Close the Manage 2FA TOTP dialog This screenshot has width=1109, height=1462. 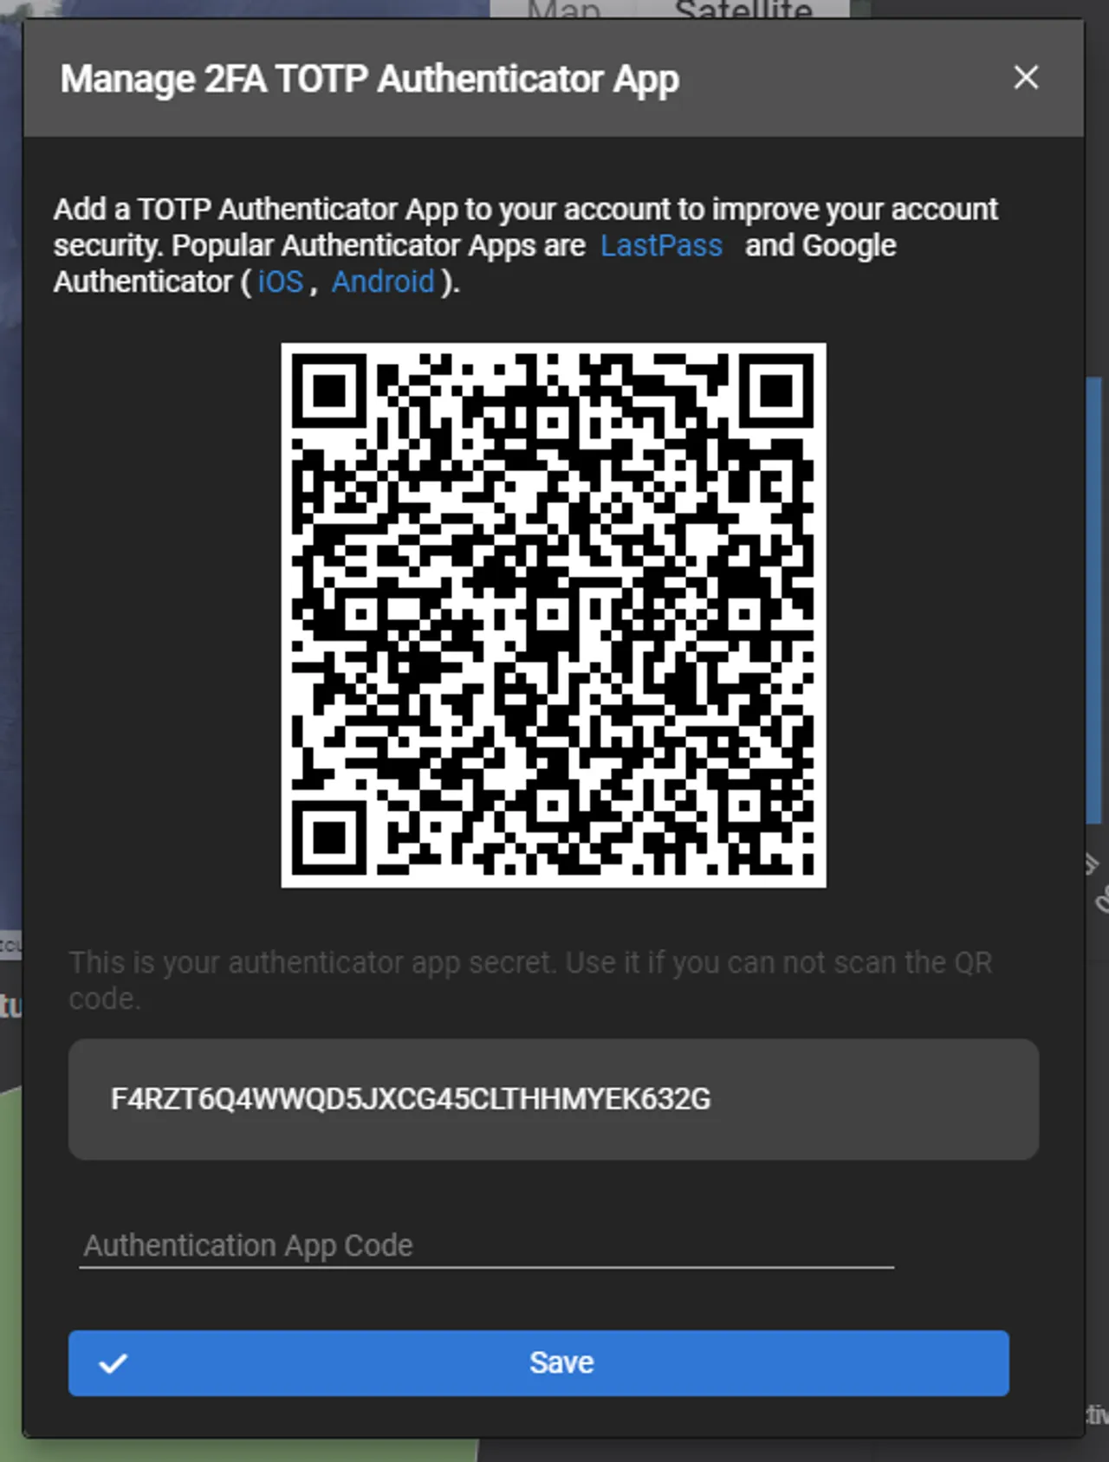point(1026,78)
